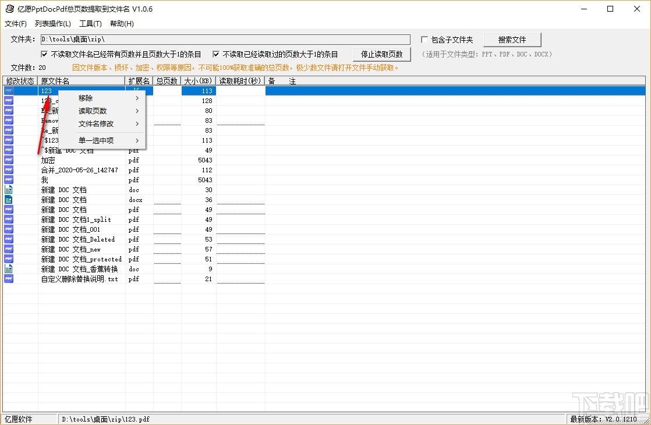The image size is (651, 425).
Task: Click the 最新版本: V2.0.1210 status text
Action: pos(604,419)
